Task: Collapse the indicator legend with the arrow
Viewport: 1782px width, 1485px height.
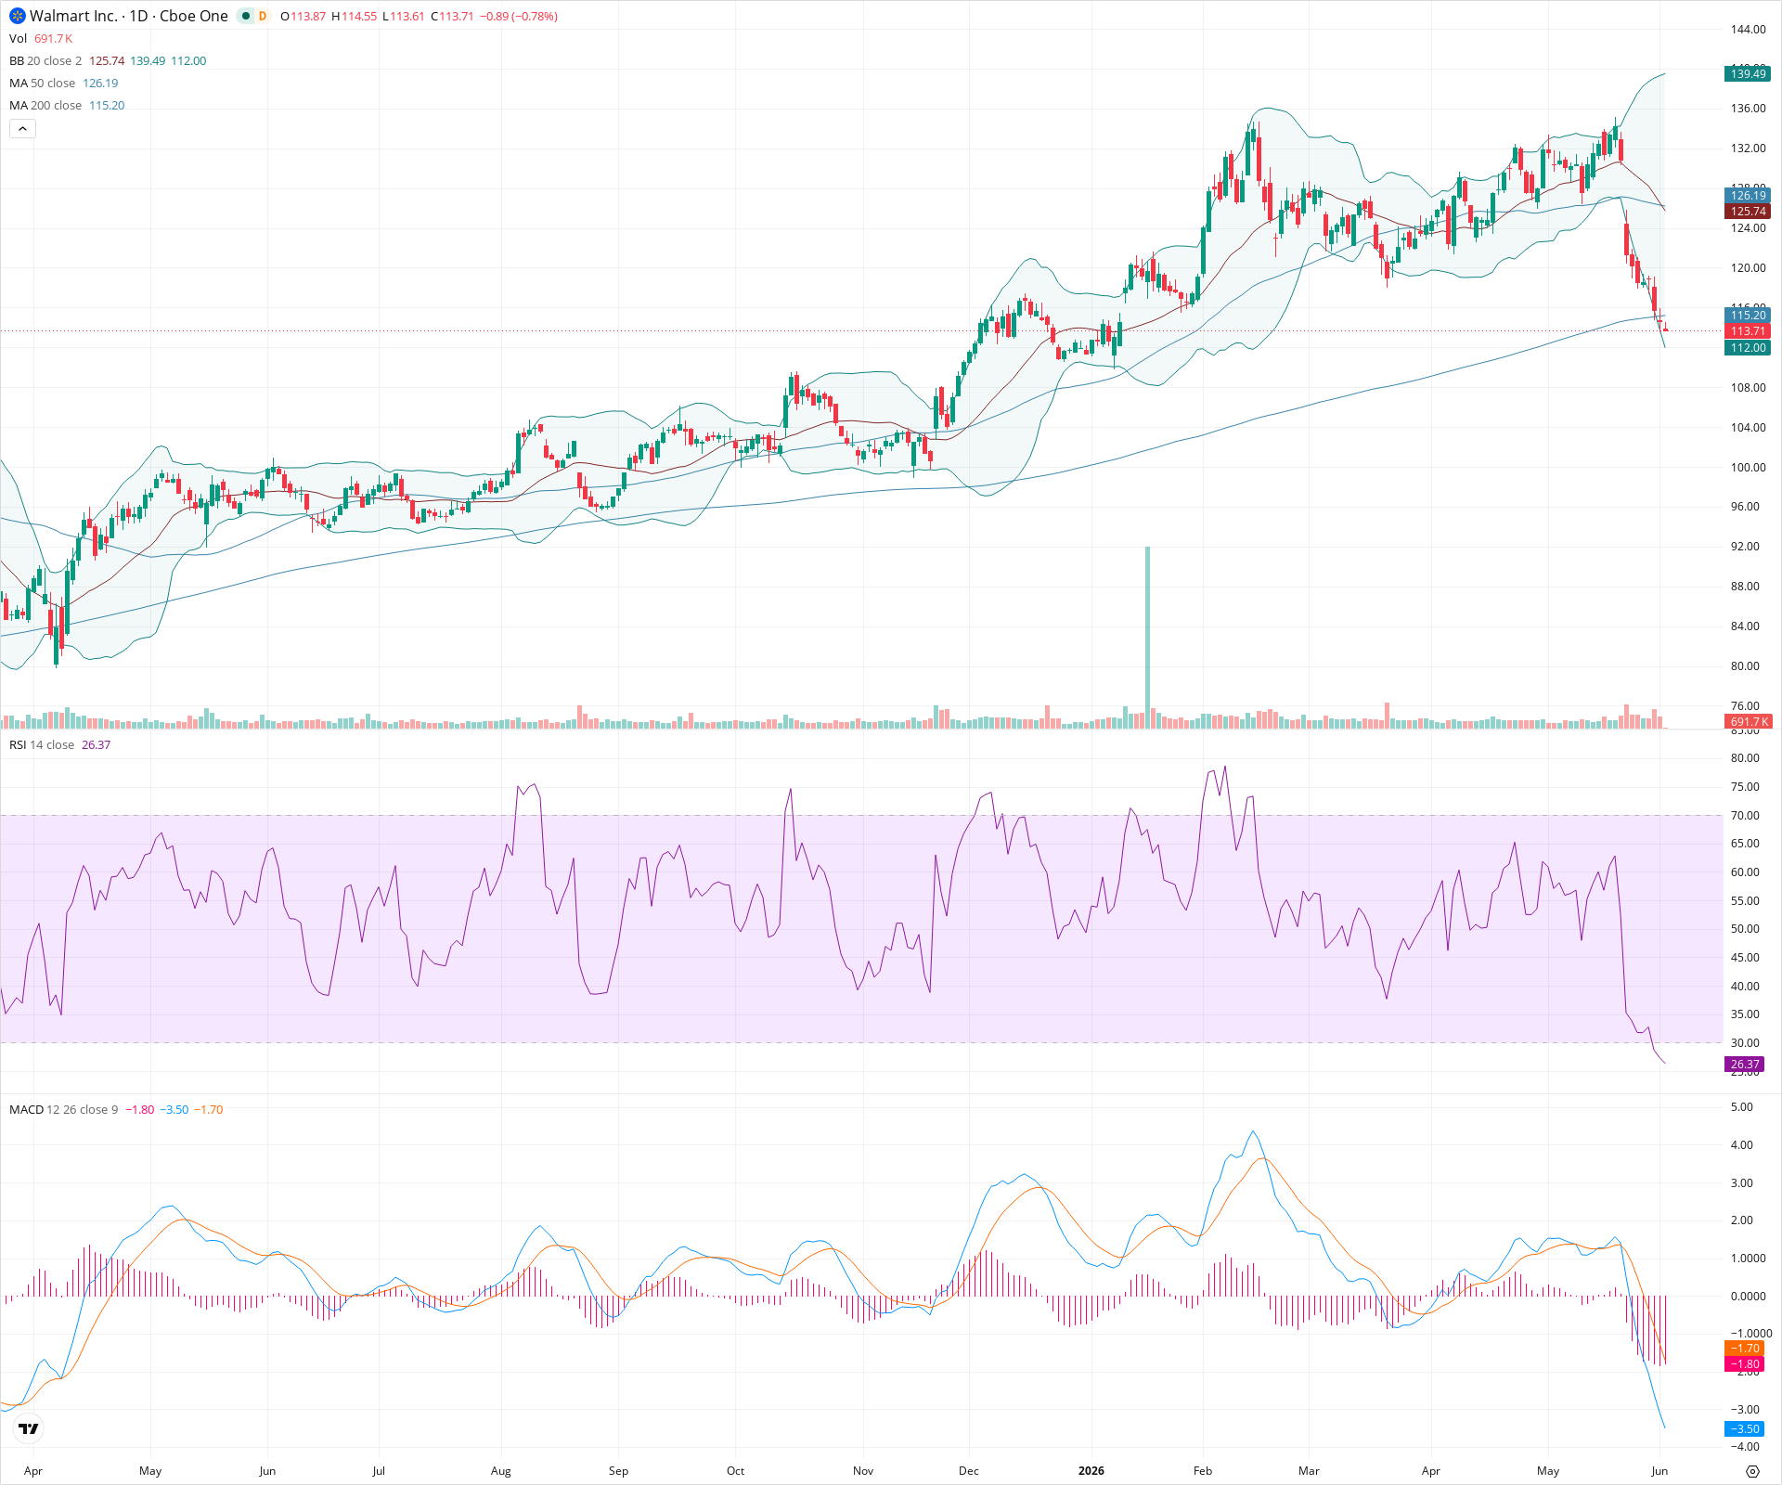Action: 22,129
